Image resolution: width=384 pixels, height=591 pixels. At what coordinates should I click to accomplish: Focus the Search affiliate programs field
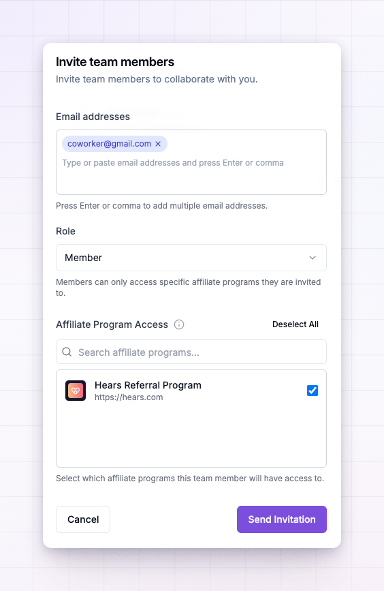click(x=191, y=352)
